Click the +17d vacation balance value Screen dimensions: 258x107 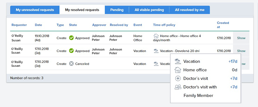tap(233, 61)
